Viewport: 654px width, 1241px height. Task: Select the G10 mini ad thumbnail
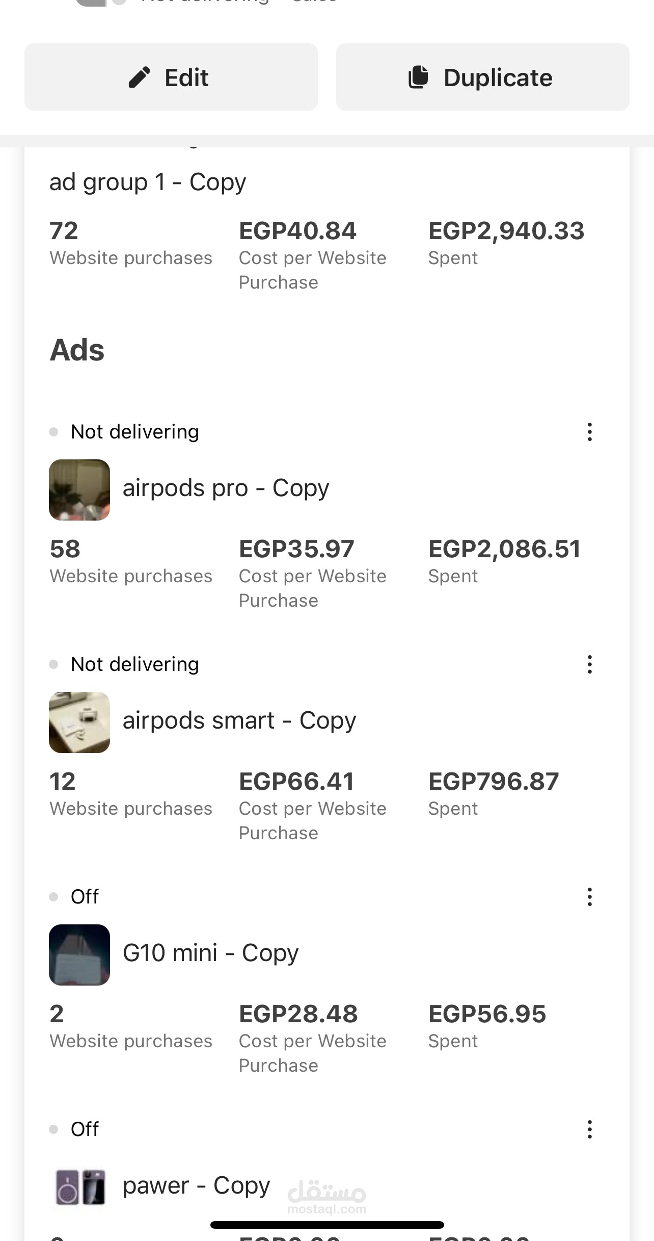79,955
